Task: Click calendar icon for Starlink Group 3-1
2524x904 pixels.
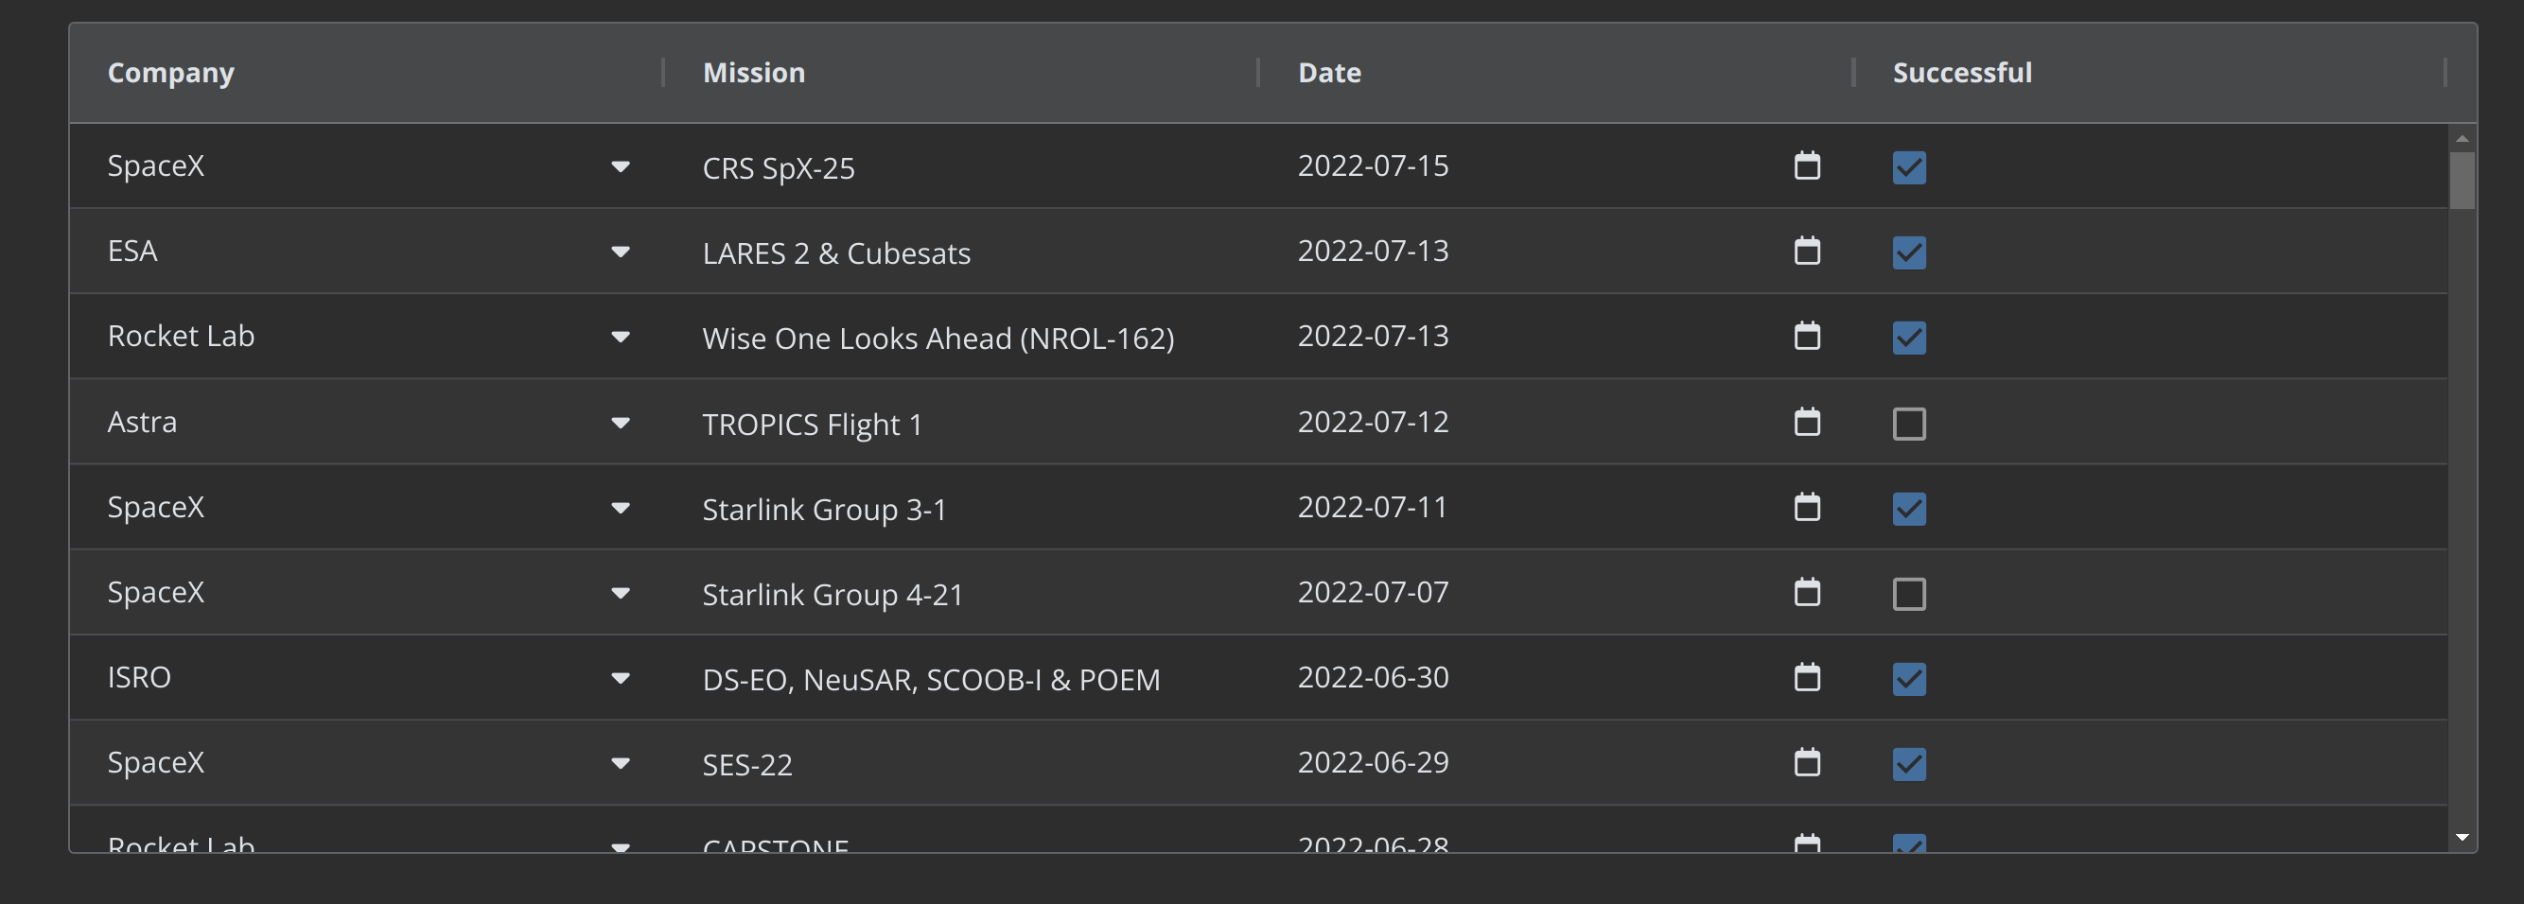Action: point(1807,508)
